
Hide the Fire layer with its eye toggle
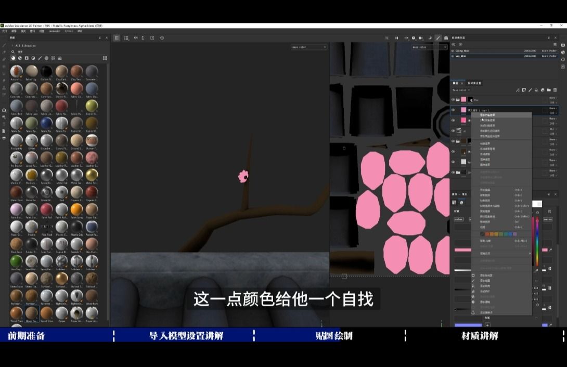454,99
